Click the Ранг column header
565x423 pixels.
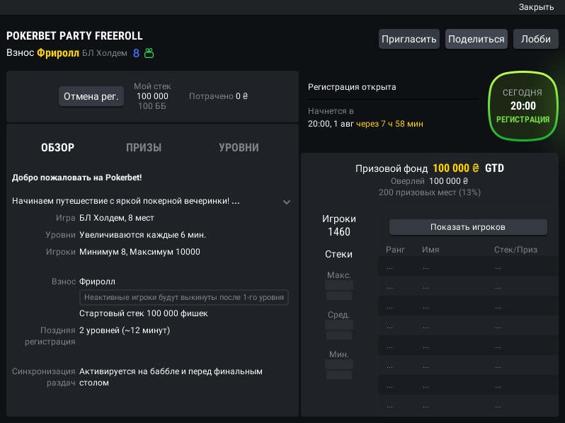coord(395,250)
